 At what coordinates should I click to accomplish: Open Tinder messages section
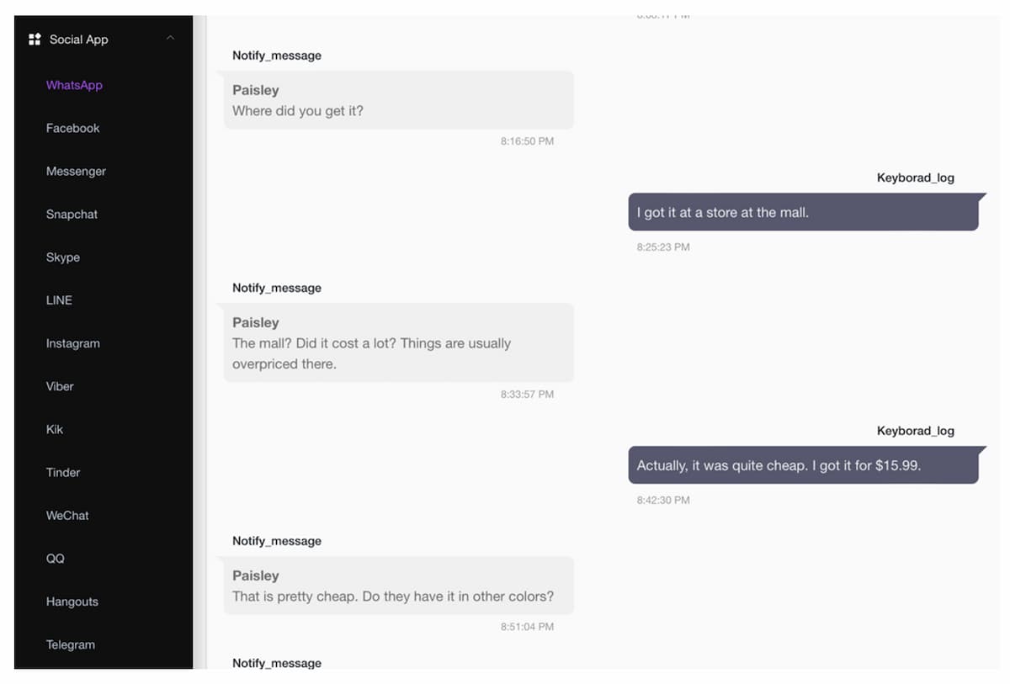coord(63,472)
